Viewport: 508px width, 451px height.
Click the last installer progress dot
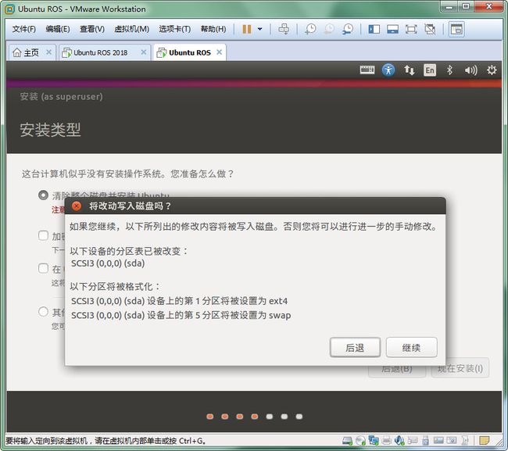[x=299, y=417]
